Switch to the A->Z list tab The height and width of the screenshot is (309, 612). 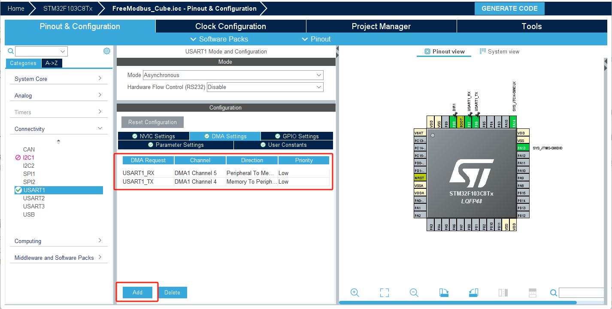(x=52, y=63)
